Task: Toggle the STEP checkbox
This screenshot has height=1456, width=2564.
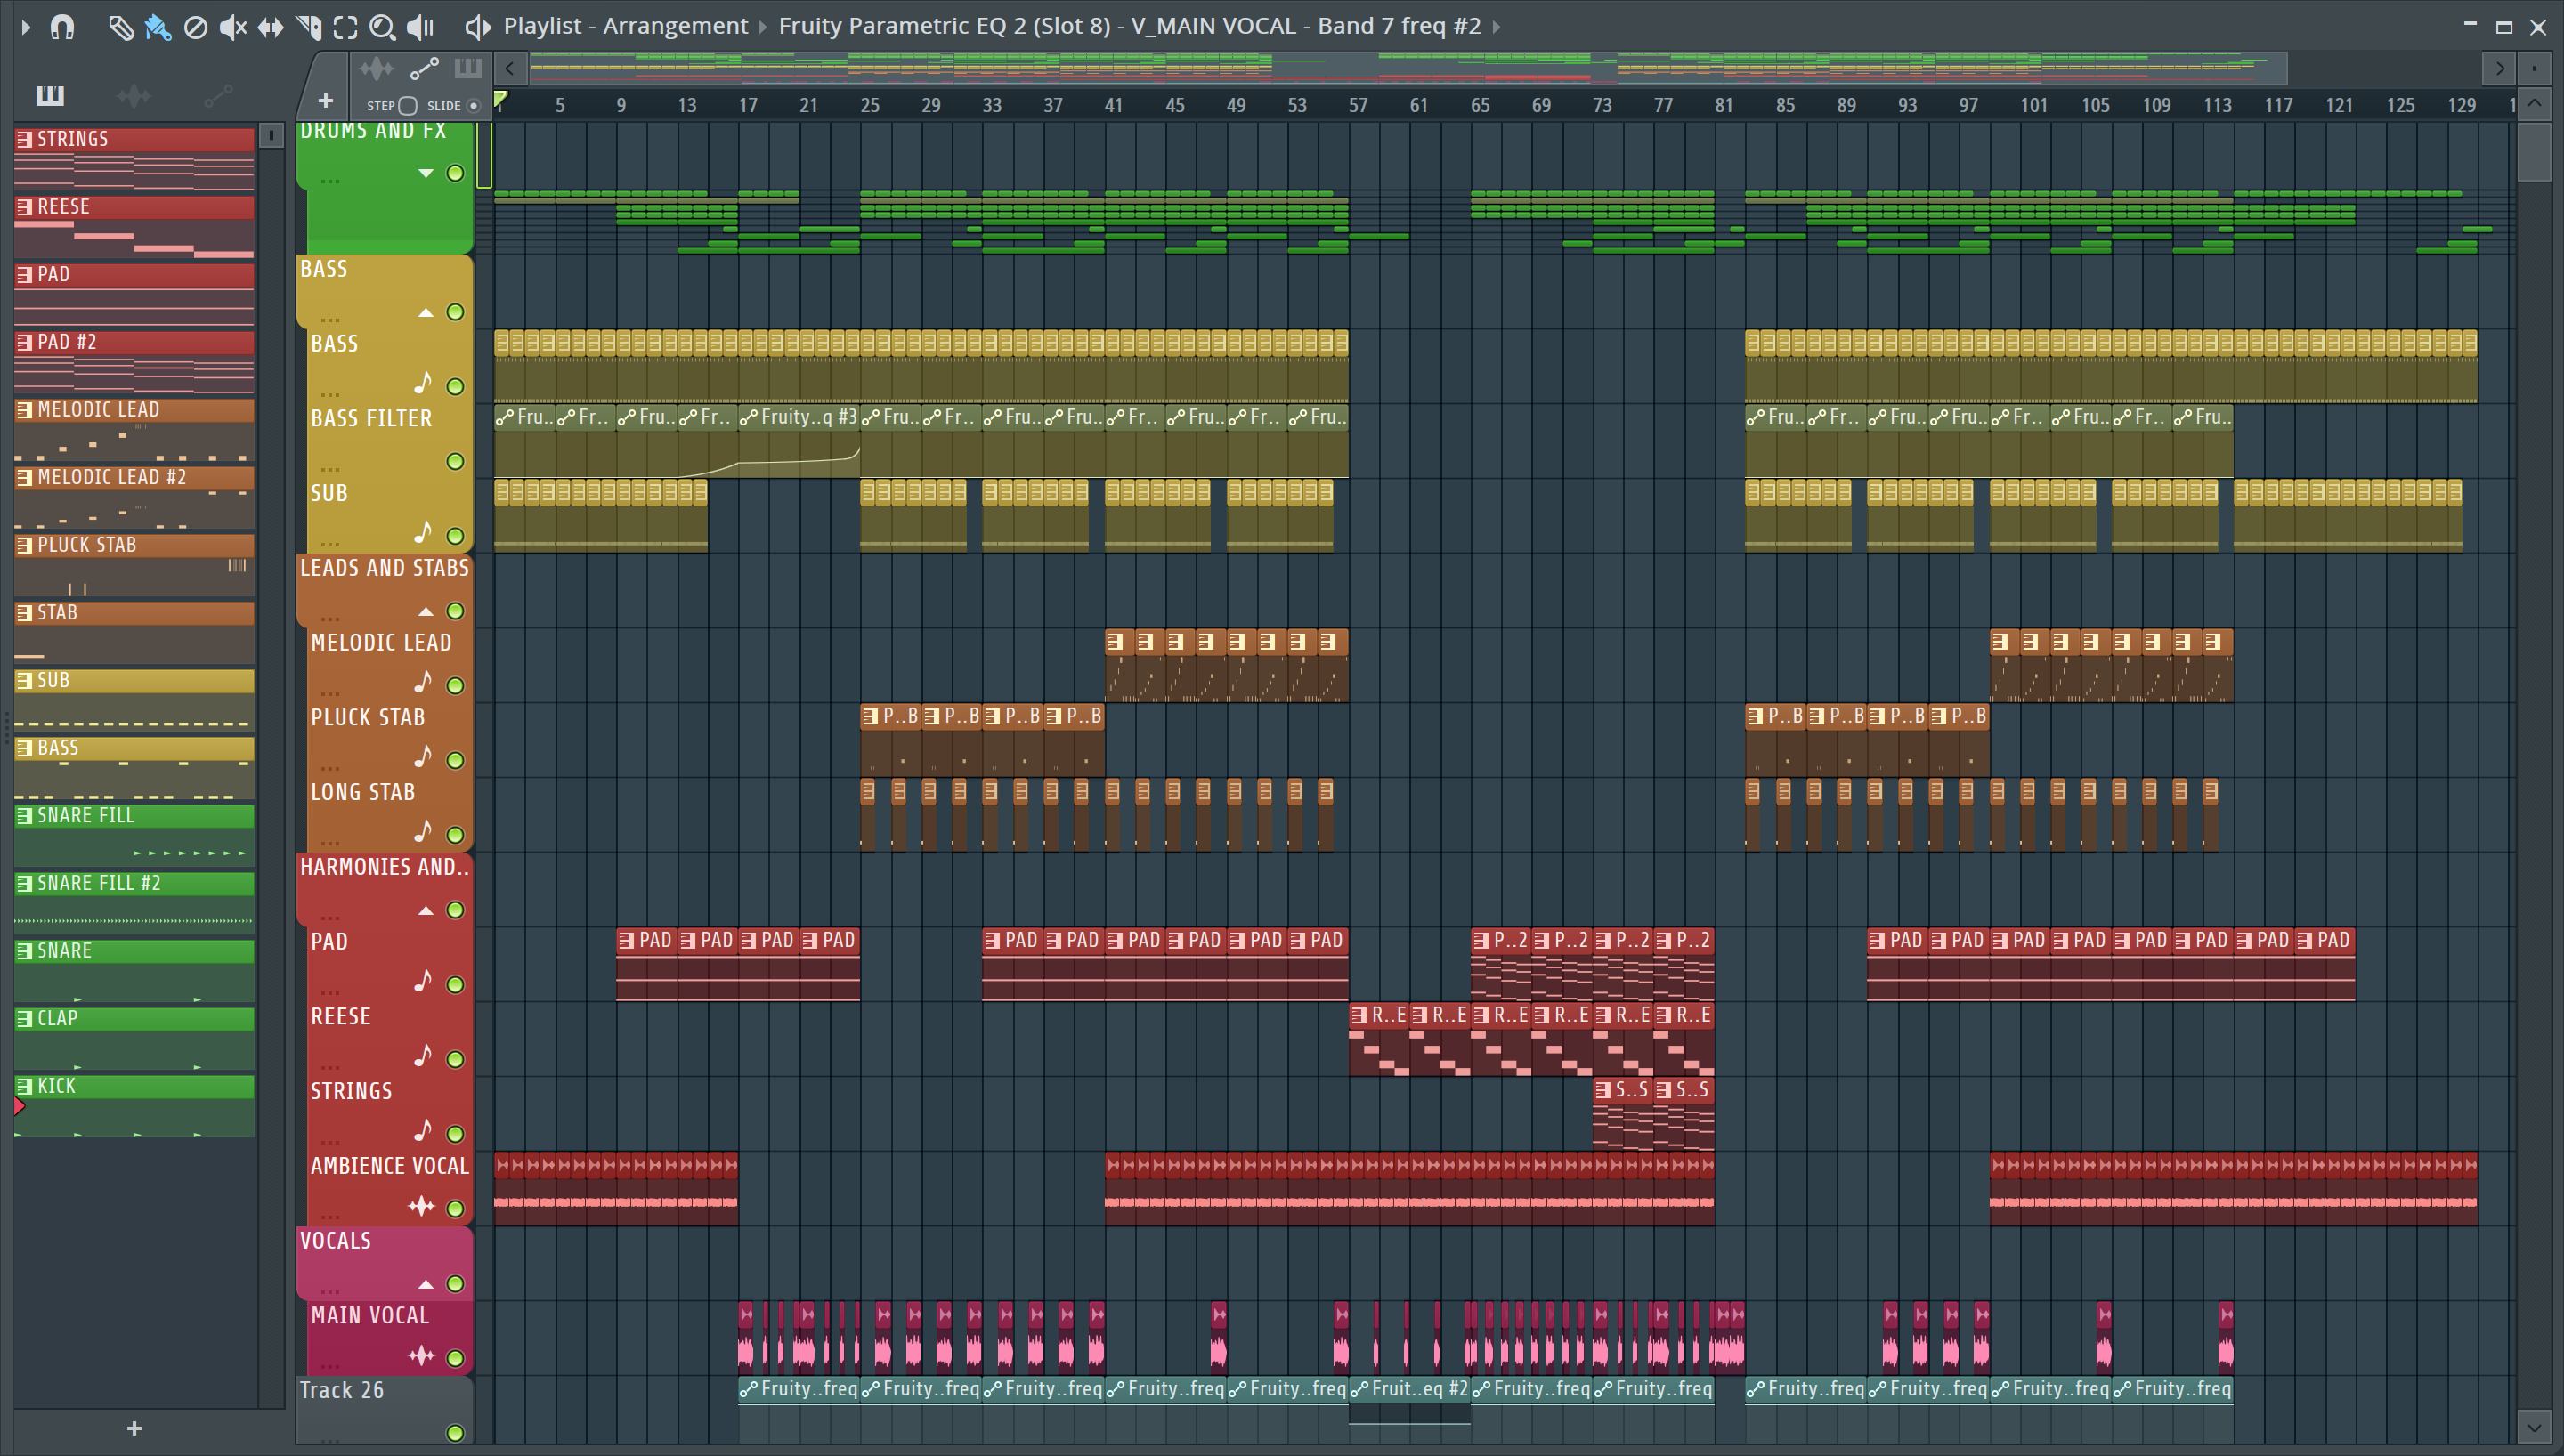Action: 407,106
